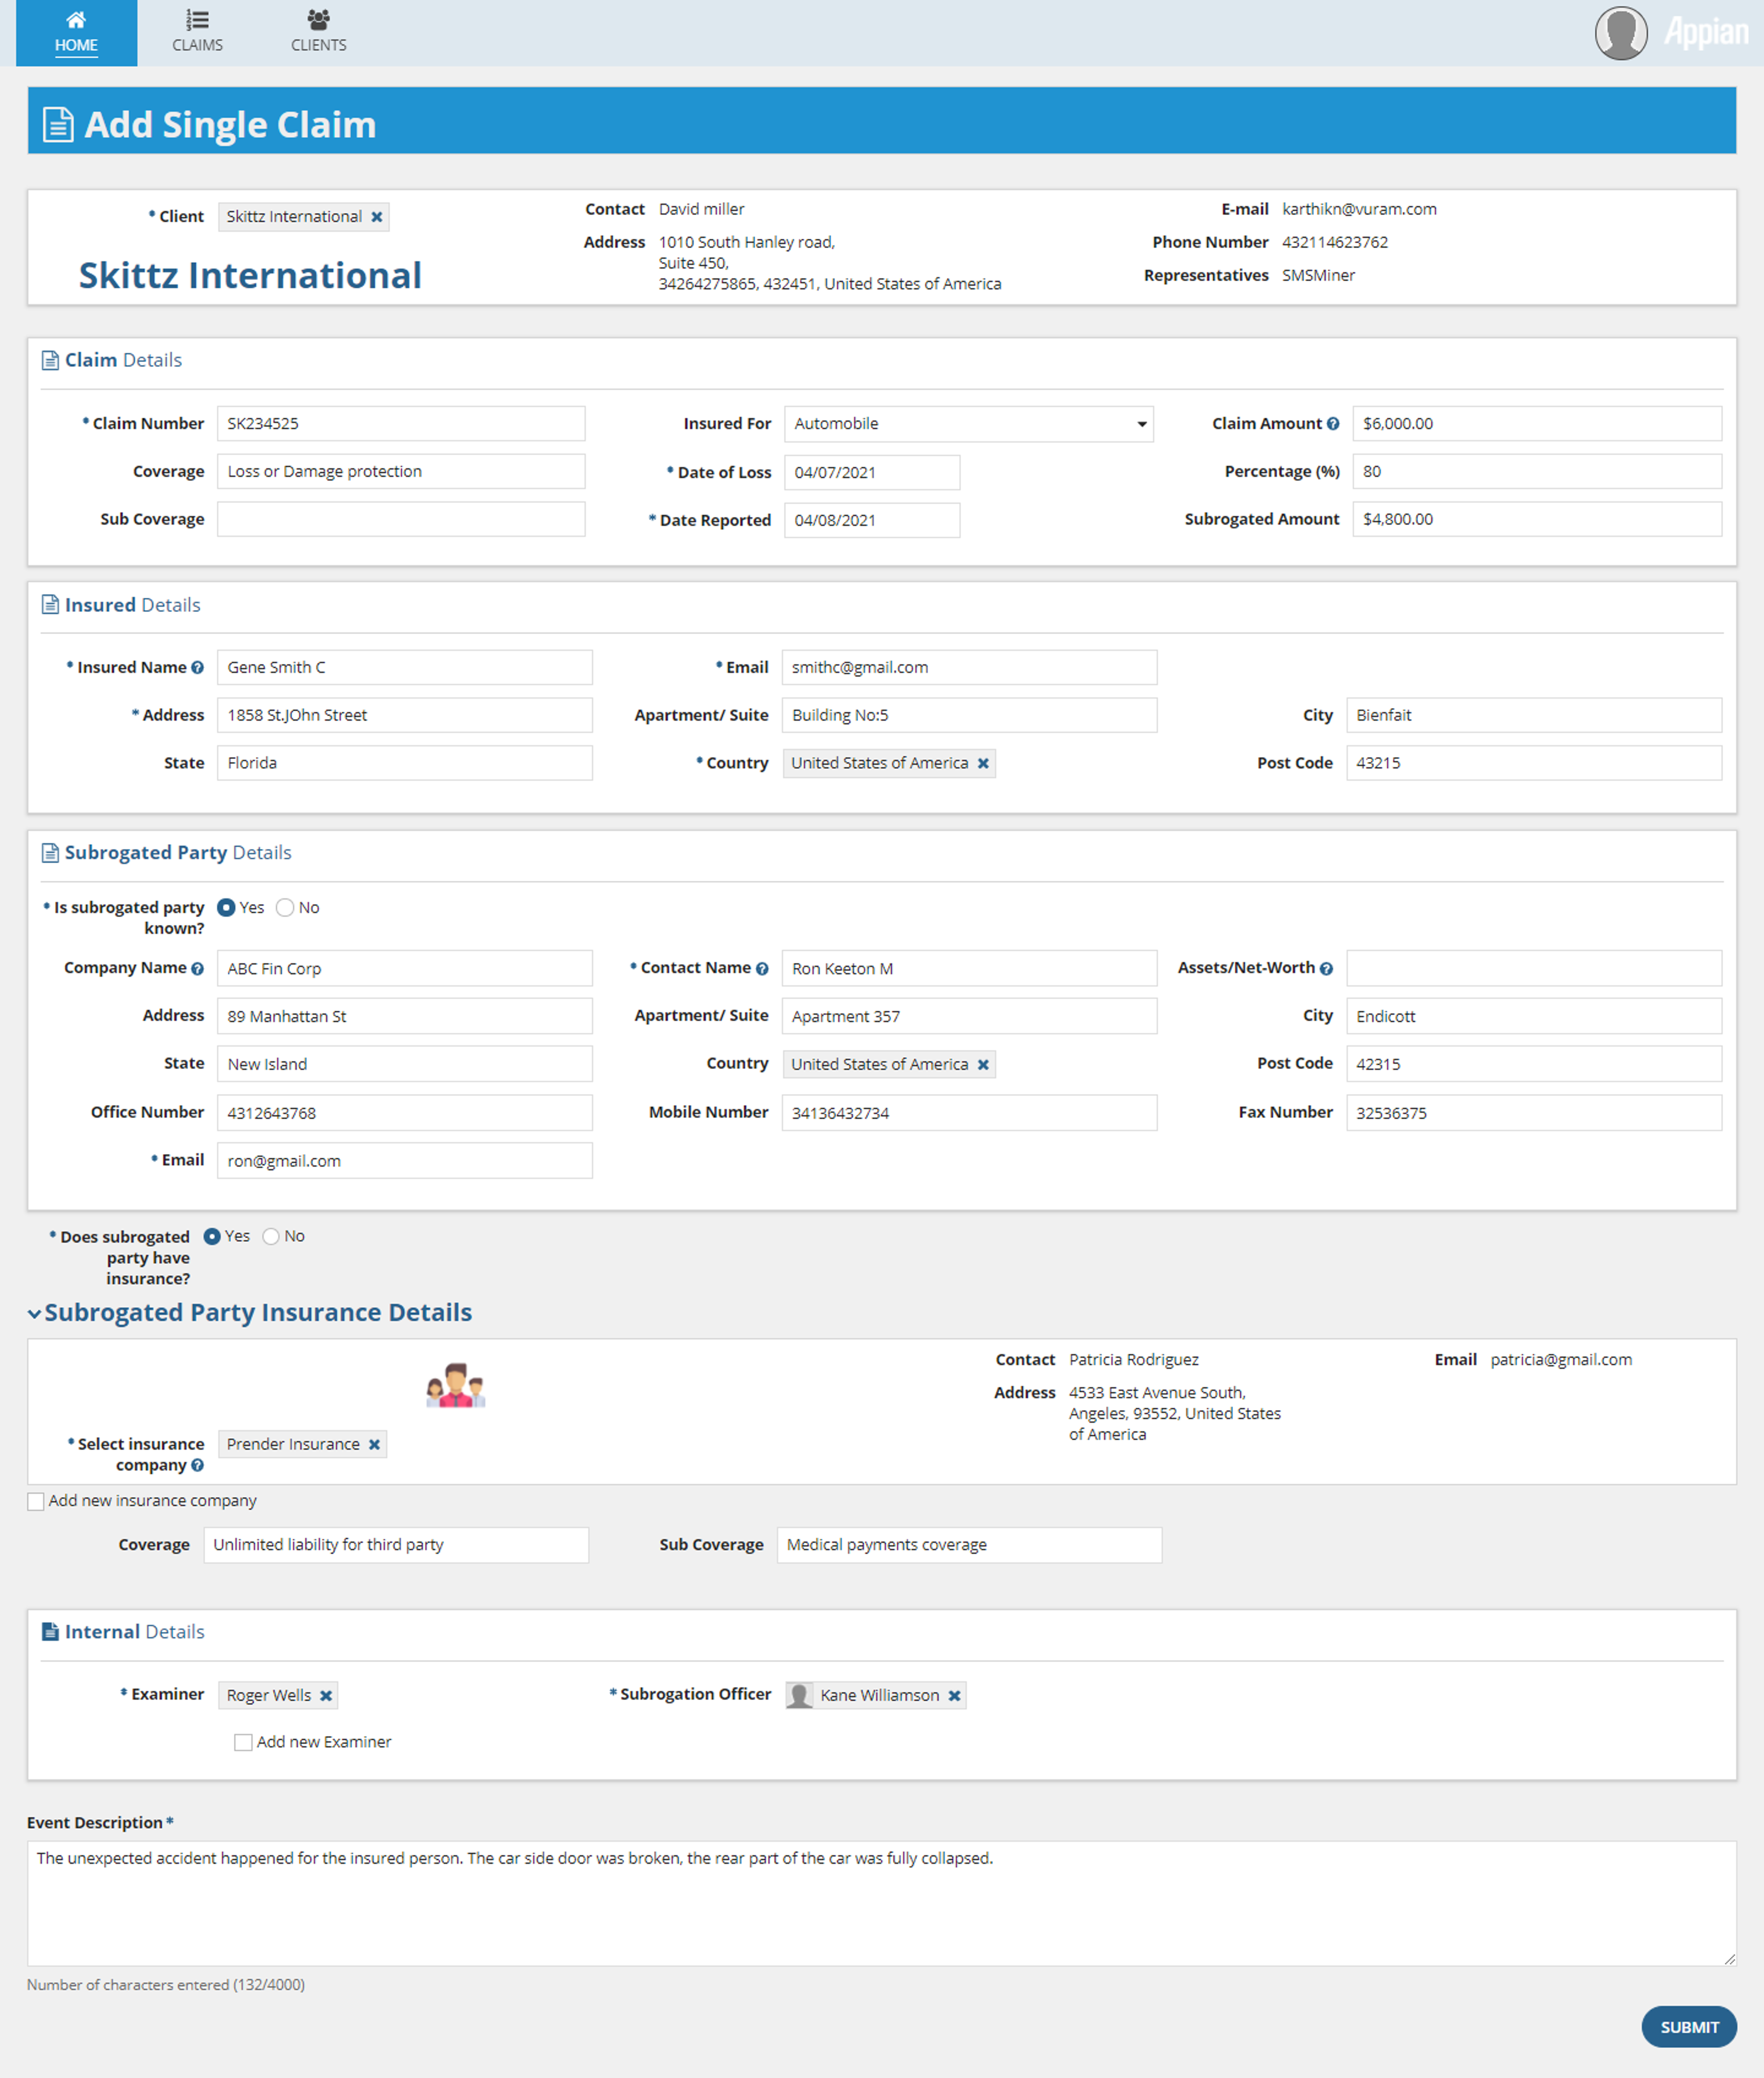Click the Subrogated Amount field

tap(1537, 520)
